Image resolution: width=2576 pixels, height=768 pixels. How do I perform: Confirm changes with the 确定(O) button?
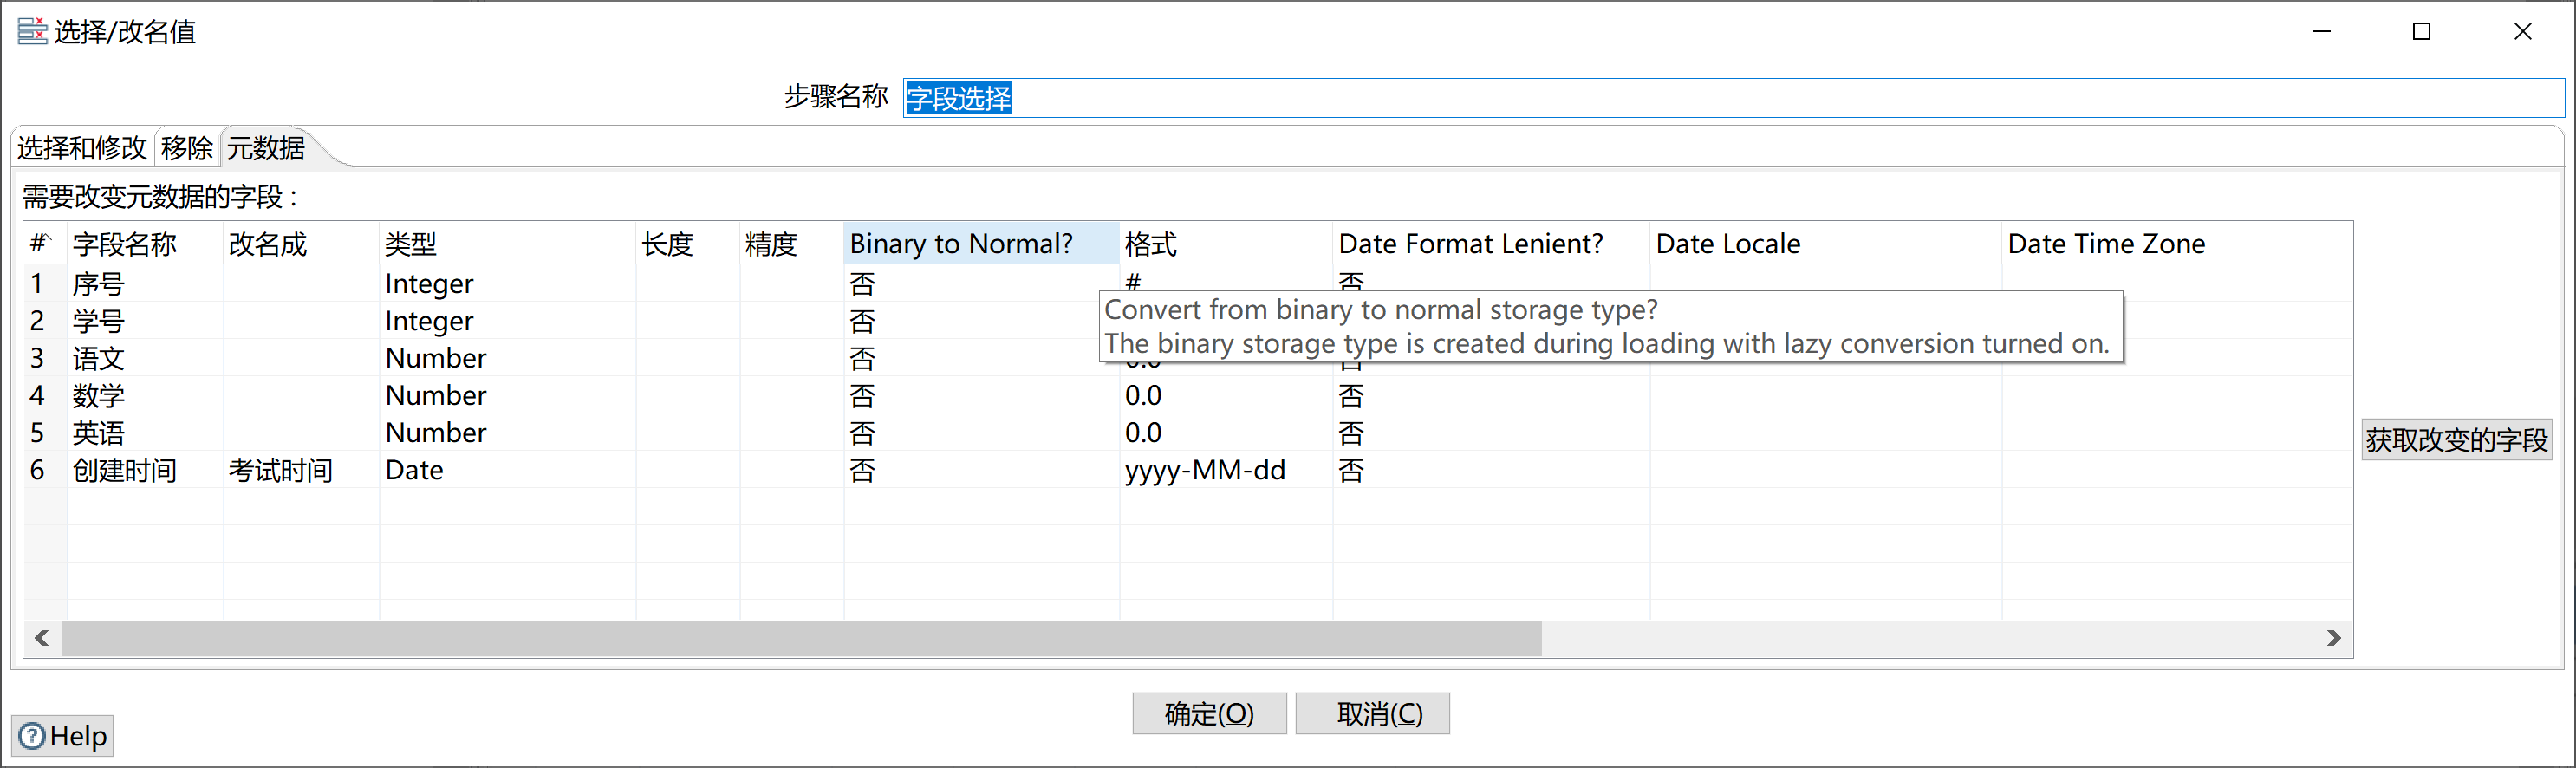click(x=1209, y=713)
